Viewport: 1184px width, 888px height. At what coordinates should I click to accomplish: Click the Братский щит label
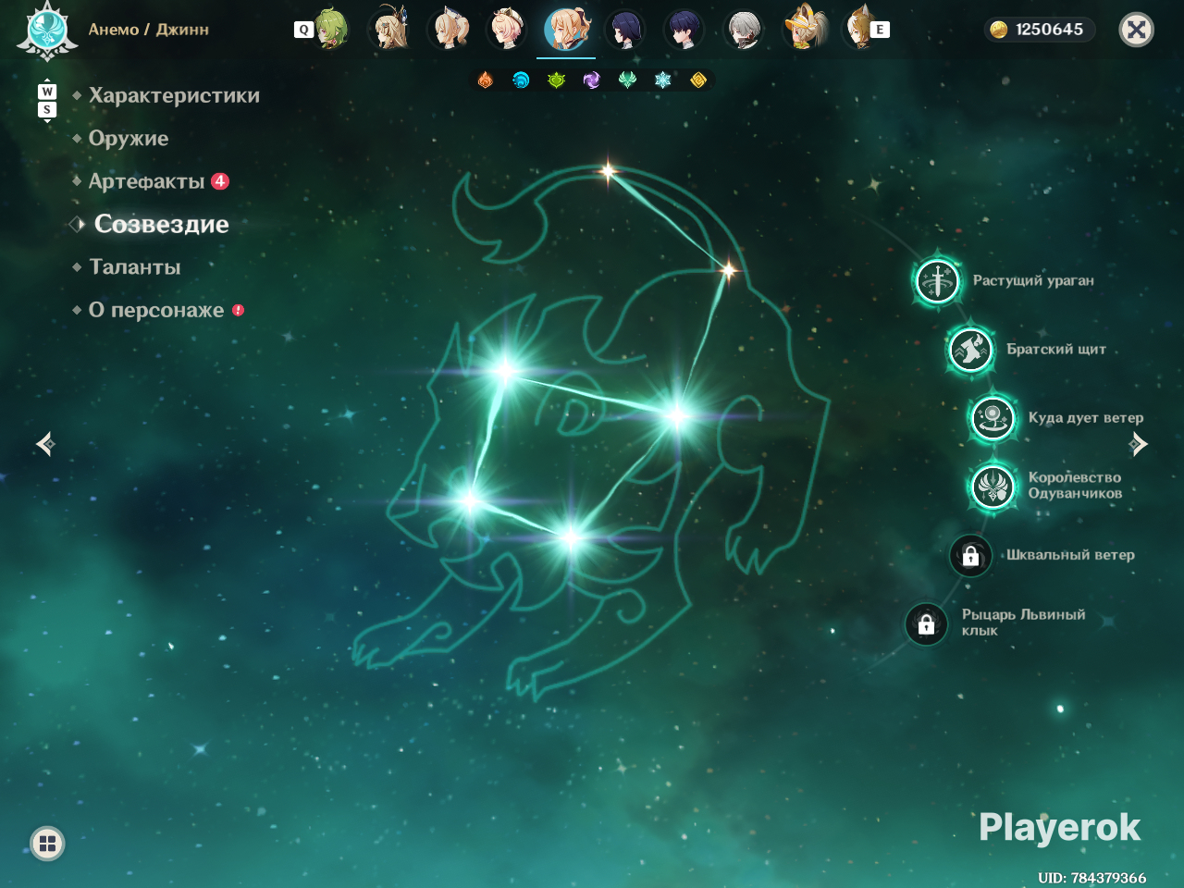[1056, 350]
